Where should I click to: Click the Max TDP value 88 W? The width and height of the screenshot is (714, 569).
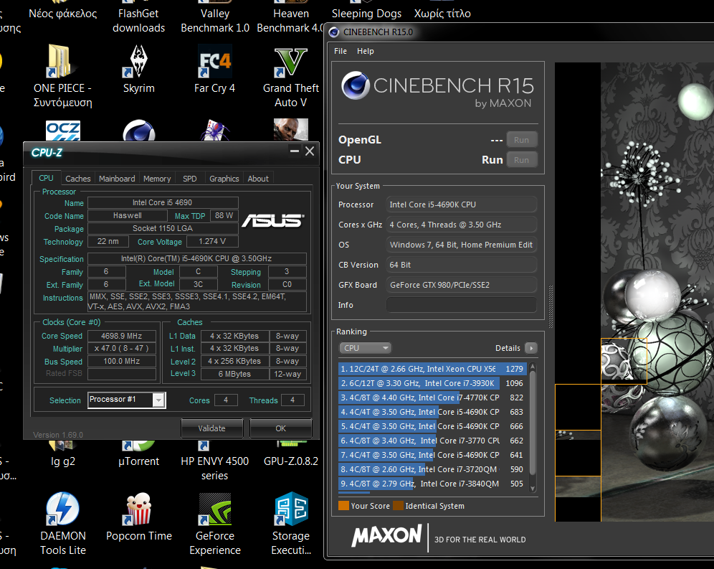click(224, 215)
